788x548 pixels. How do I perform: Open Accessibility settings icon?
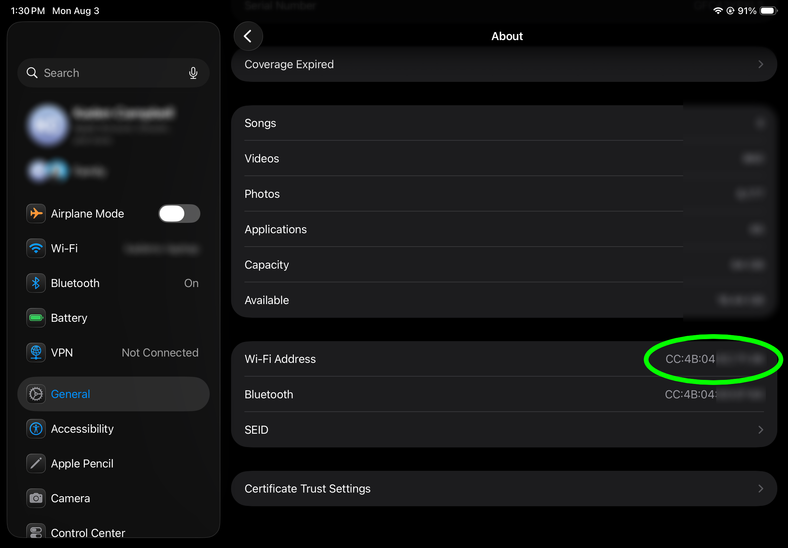(x=36, y=428)
